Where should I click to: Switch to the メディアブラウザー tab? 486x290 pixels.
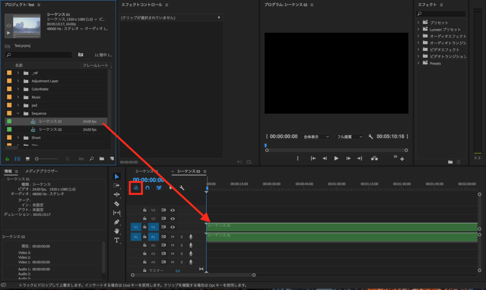coord(42,171)
